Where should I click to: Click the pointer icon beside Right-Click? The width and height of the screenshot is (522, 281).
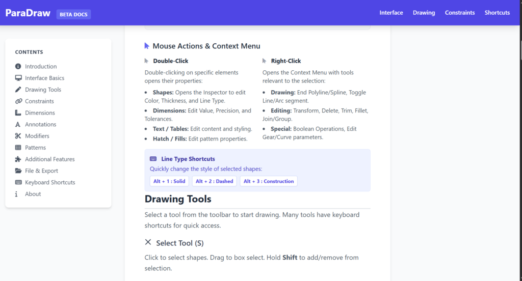point(264,61)
